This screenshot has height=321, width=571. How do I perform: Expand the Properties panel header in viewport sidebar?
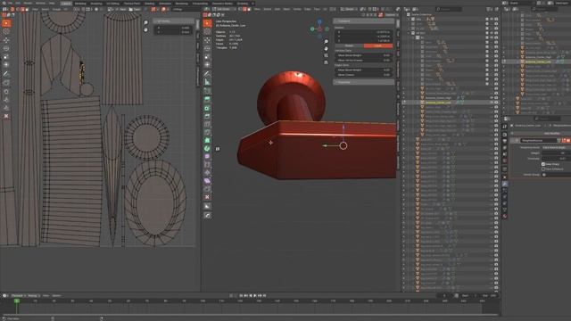click(x=363, y=82)
